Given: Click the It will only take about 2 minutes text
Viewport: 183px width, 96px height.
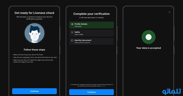Looking at the screenshot, I should 92,17.
